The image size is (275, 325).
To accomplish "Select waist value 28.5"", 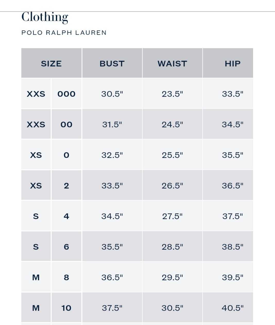I will [172, 247].
